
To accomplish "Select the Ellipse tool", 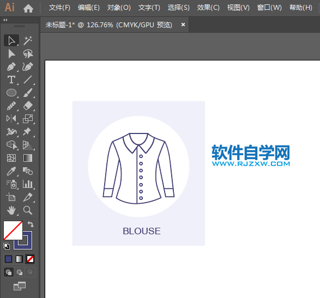I will coord(11,93).
